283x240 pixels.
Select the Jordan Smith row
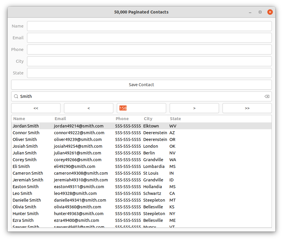(x=141, y=126)
